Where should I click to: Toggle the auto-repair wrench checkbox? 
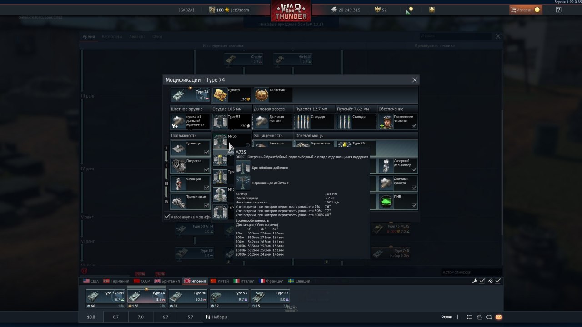[x=482, y=281]
